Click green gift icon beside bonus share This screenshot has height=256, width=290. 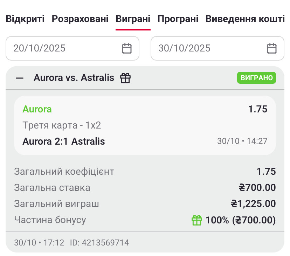(197, 220)
